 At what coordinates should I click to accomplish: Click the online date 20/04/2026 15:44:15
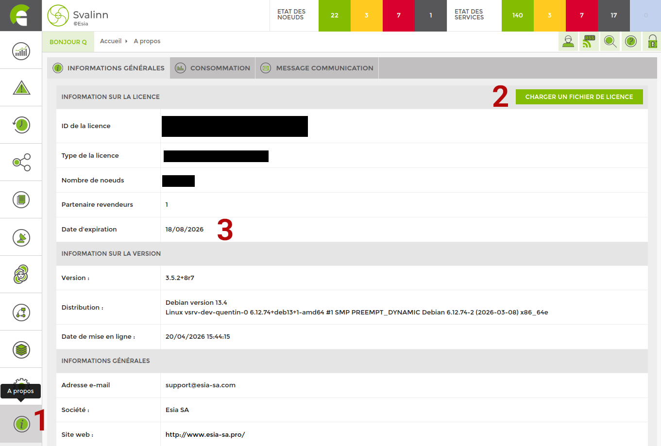(x=198, y=336)
